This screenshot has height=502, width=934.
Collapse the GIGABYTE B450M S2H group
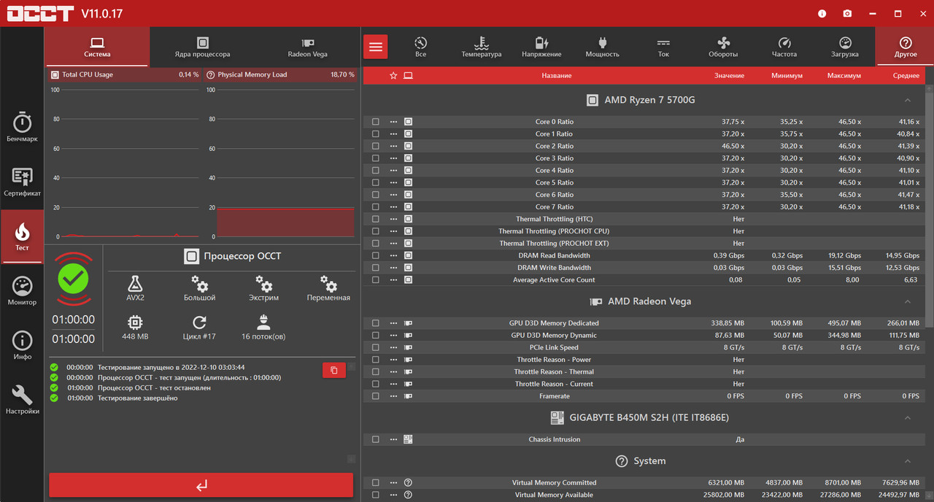(x=908, y=417)
